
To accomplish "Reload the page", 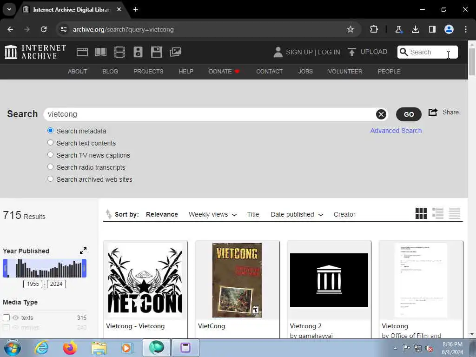I will click(44, 29).
